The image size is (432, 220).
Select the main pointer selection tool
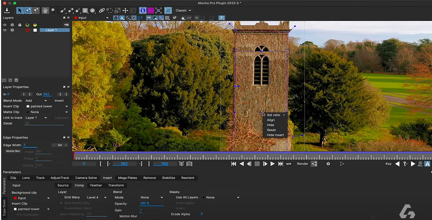[x=20, y=10]
